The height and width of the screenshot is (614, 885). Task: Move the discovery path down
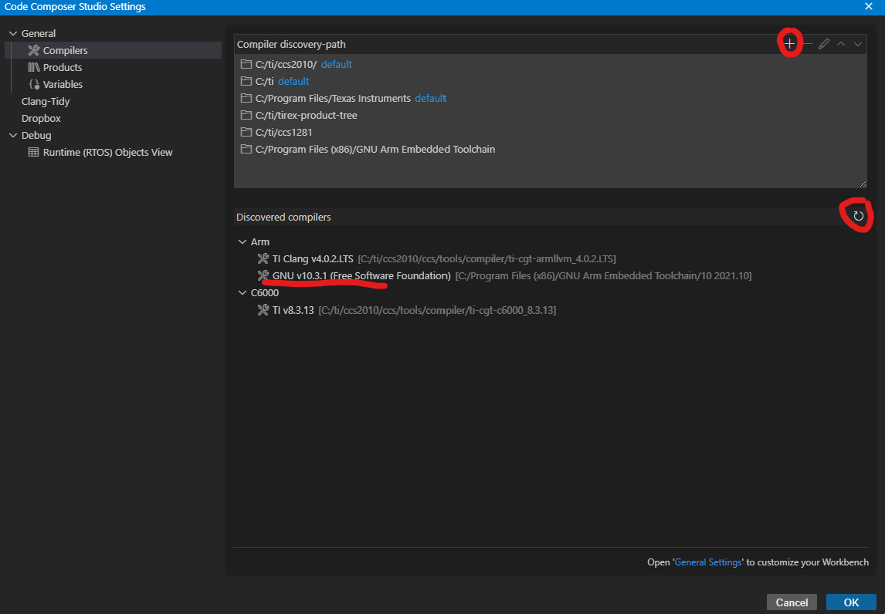858,44
